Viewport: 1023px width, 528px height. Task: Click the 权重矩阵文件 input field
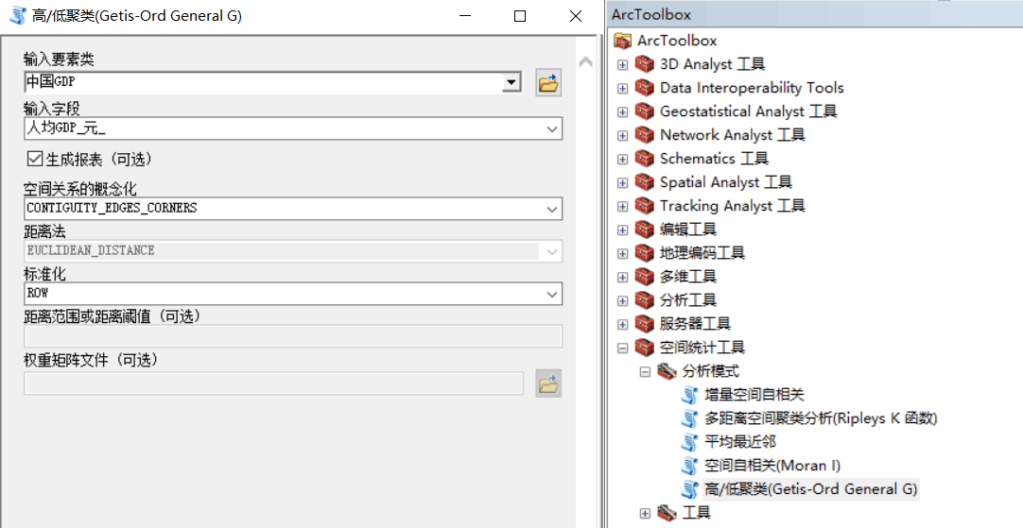(274, 383)
